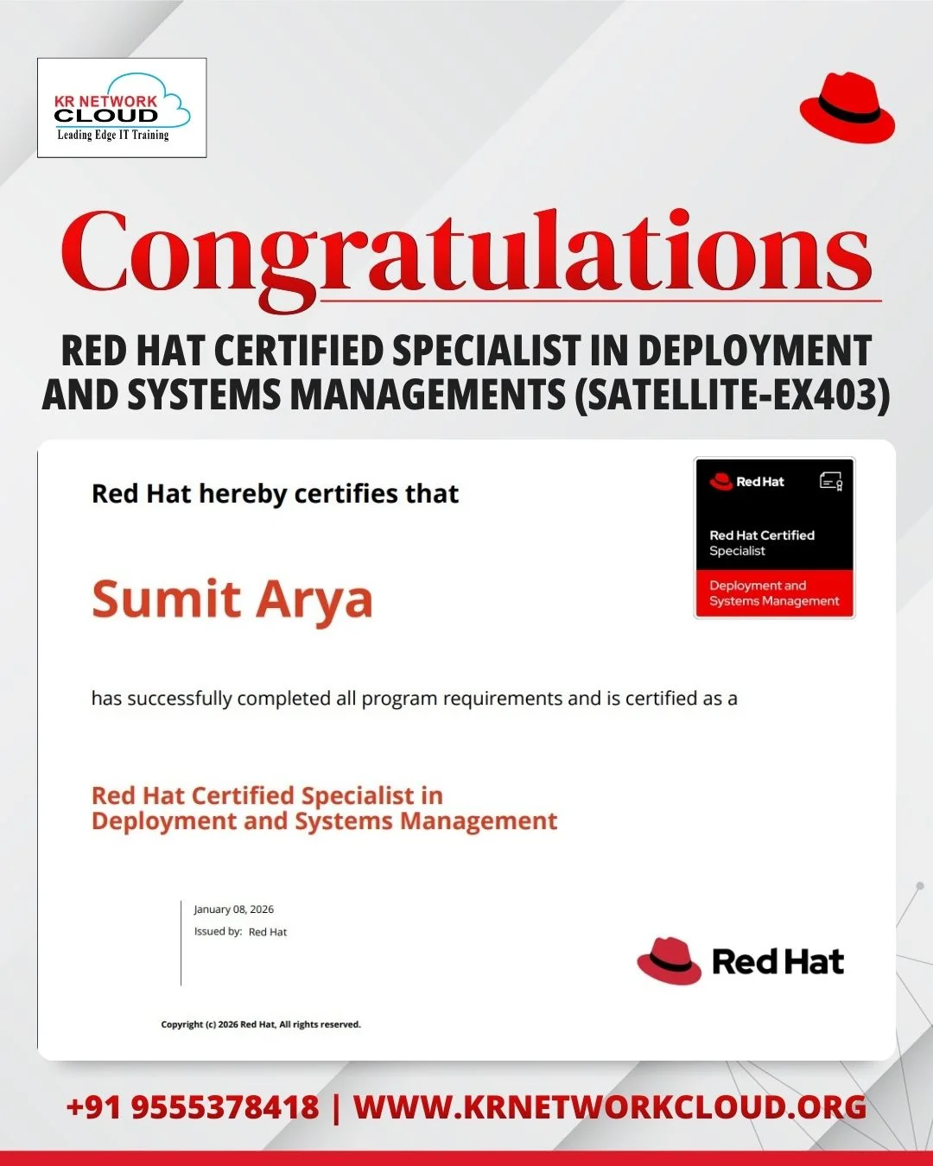Click the 'has successfully completed all program requirements' sentence
This screenshot has width=933, height=1166.
click(x=414, y=698)
